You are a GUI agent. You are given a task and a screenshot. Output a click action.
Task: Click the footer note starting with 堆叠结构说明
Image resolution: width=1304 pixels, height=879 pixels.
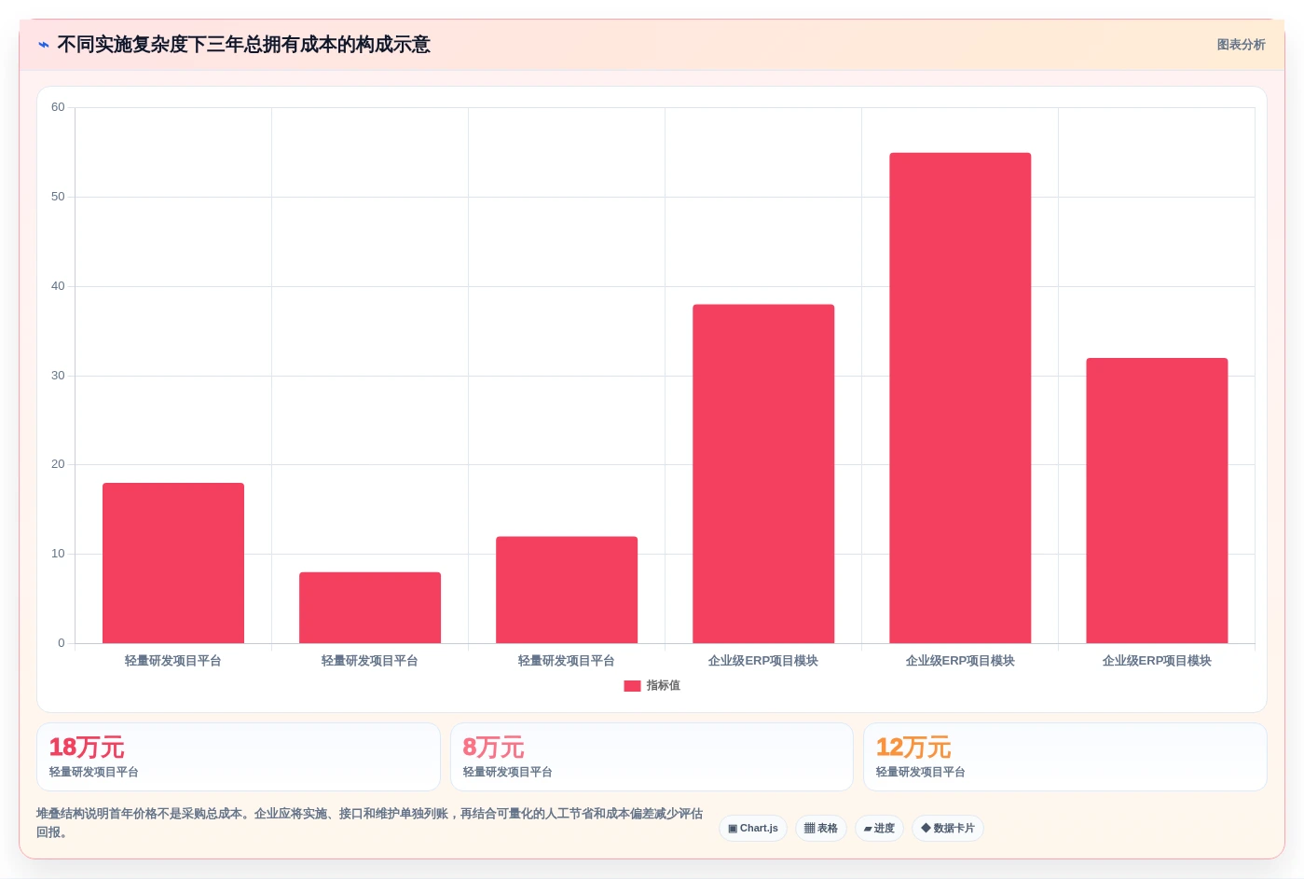[370, 823]
